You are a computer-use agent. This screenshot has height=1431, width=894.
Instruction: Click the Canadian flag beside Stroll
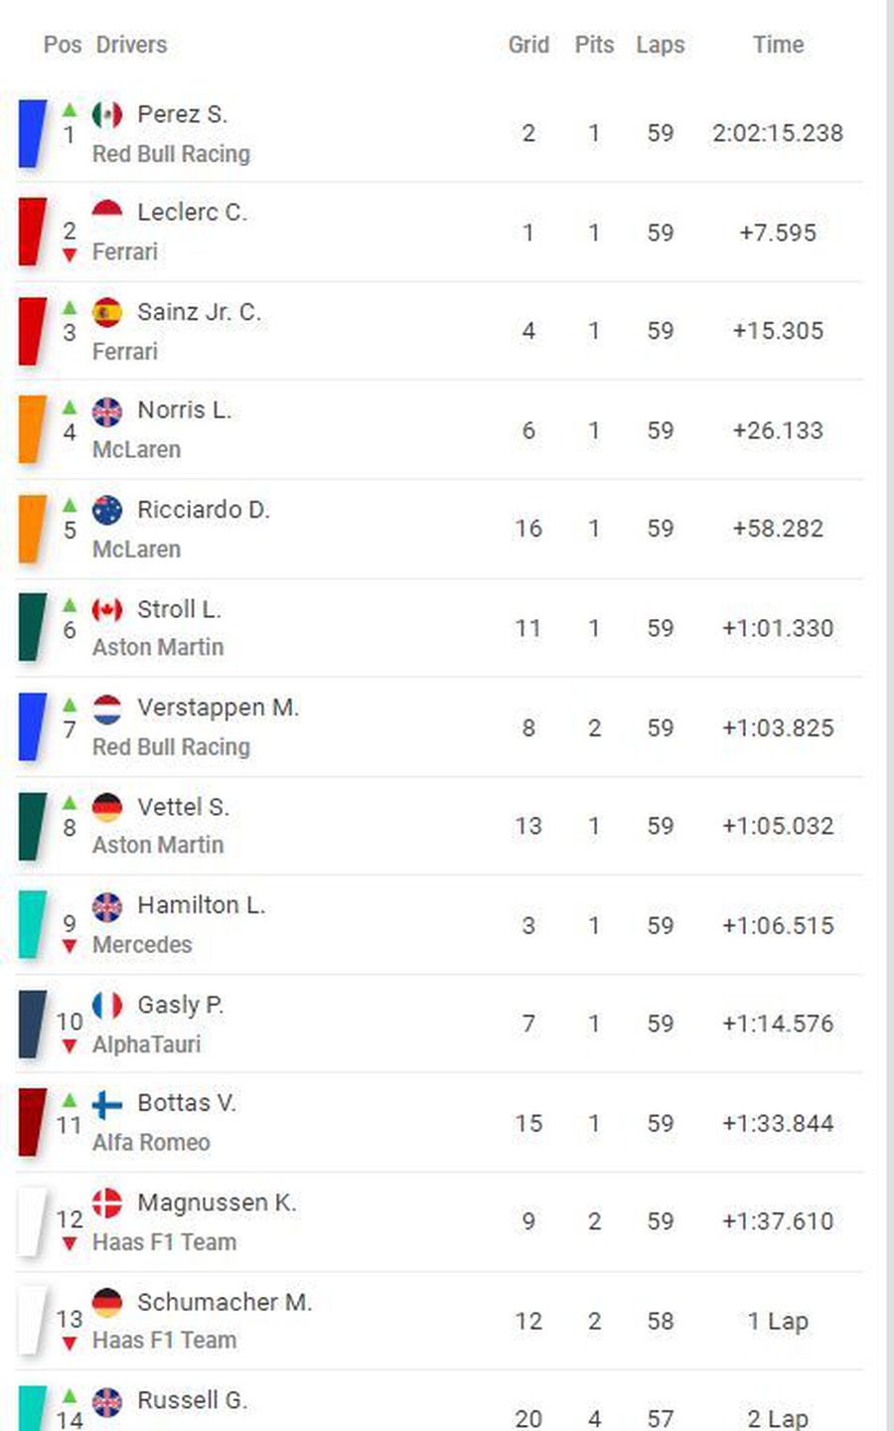107,610
